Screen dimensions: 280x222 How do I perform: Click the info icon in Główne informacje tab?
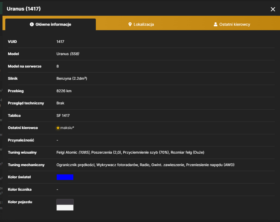(x=32, y=24)
